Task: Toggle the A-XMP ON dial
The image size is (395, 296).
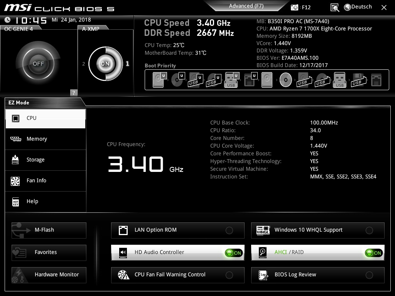Action: (105, 64)
